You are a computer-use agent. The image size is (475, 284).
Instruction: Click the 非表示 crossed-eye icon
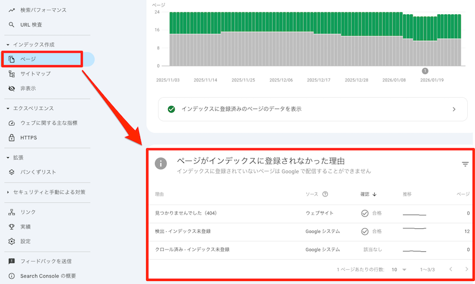[x=12, y=88]
